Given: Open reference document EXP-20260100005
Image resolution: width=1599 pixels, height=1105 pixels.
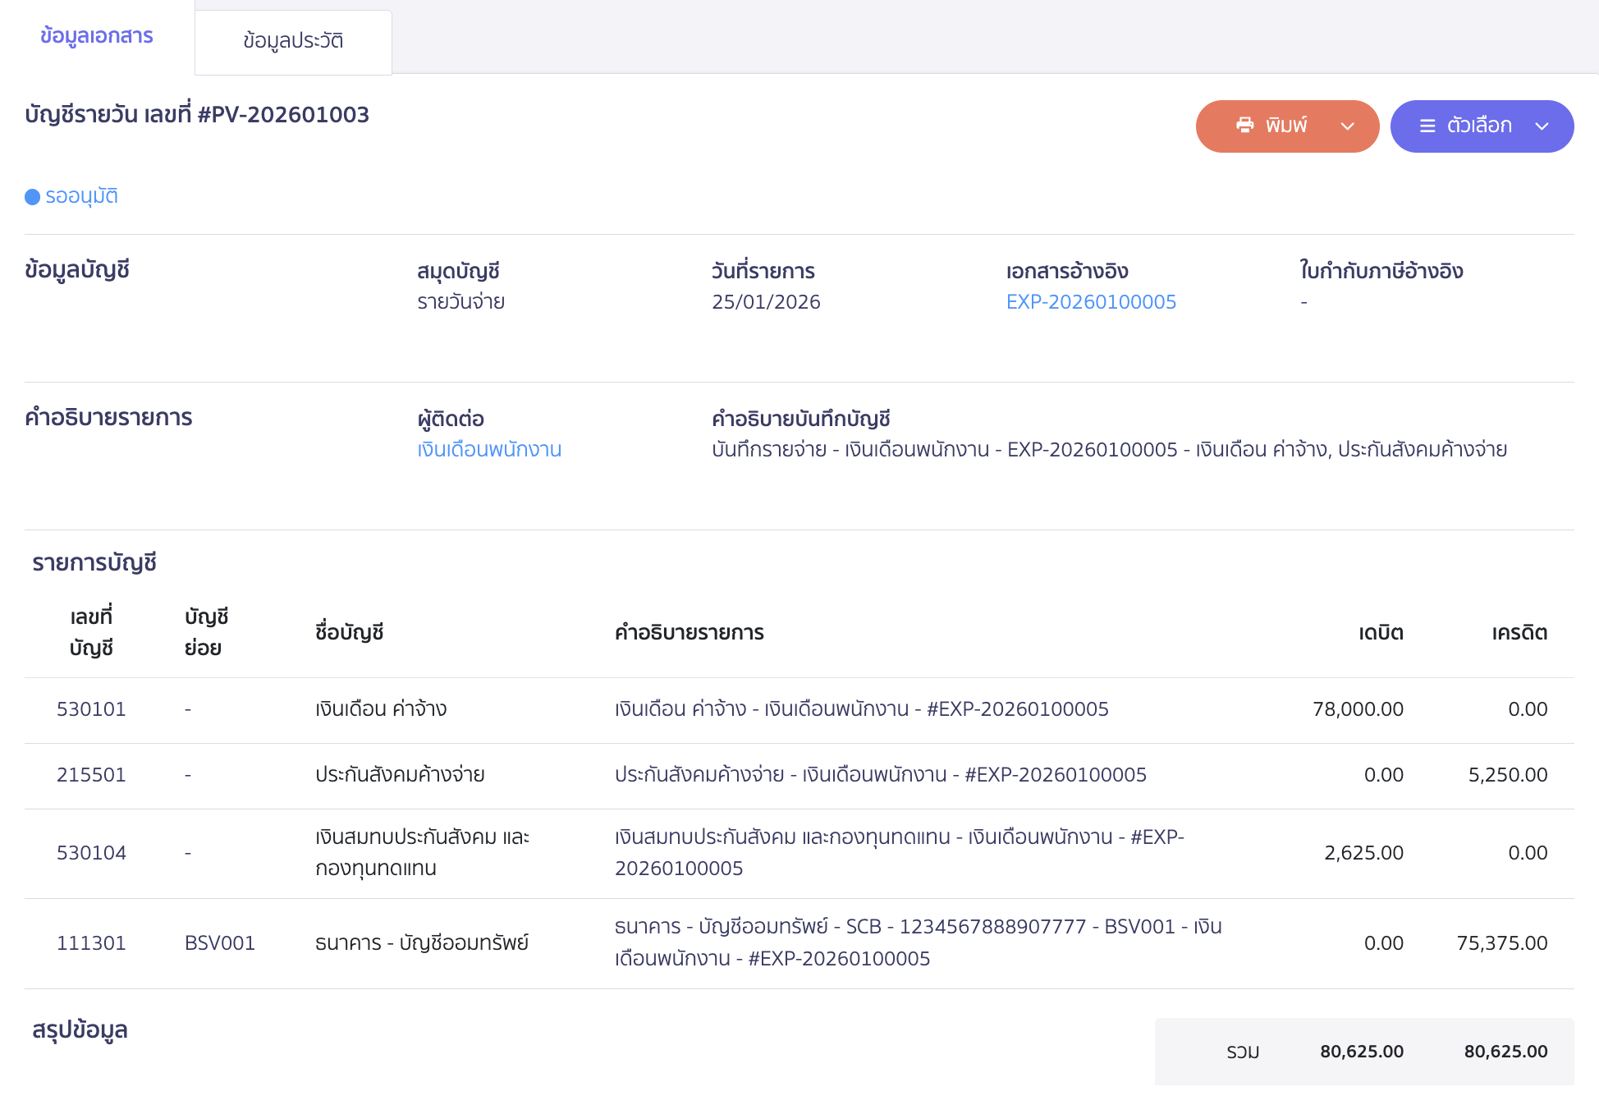Looking at the screenshot, I should tap(1091, 301).
